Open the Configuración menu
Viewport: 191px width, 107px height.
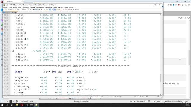coord(40,7)
